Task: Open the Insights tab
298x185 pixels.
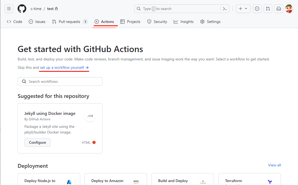Action: pyautogui.click(x=184, y=22)
